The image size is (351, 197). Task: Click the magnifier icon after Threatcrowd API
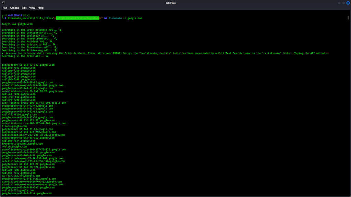[56, 38]
